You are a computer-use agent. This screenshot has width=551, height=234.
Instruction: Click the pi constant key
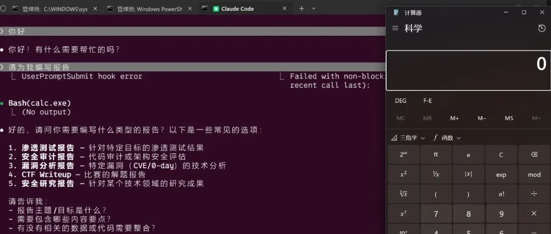coord(436,154)
